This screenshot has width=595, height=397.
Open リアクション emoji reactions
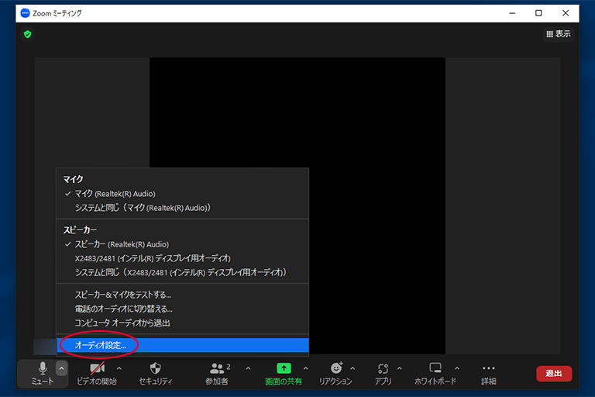pyautogui.click(x=335, y=369)
